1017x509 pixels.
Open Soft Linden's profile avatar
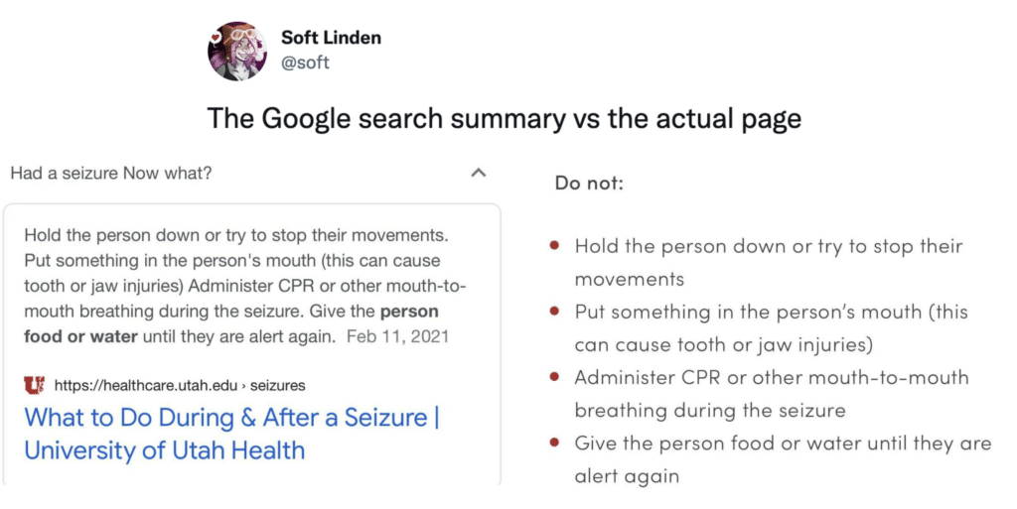[x=236, y=51]
